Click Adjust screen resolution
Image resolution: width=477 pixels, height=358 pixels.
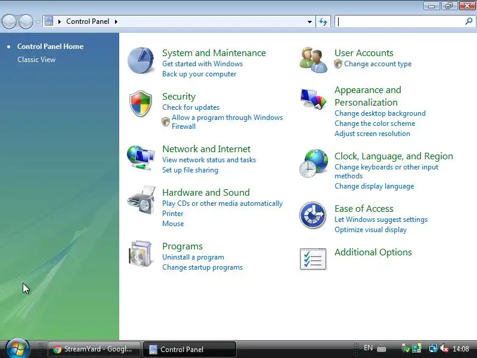tap(372, 134)
